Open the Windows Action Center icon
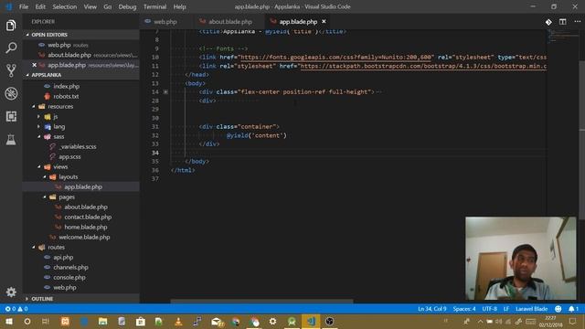 point(573,321)
